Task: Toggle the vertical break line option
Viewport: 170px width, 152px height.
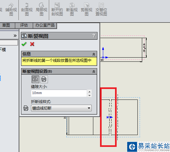Action: click(35, 79)
